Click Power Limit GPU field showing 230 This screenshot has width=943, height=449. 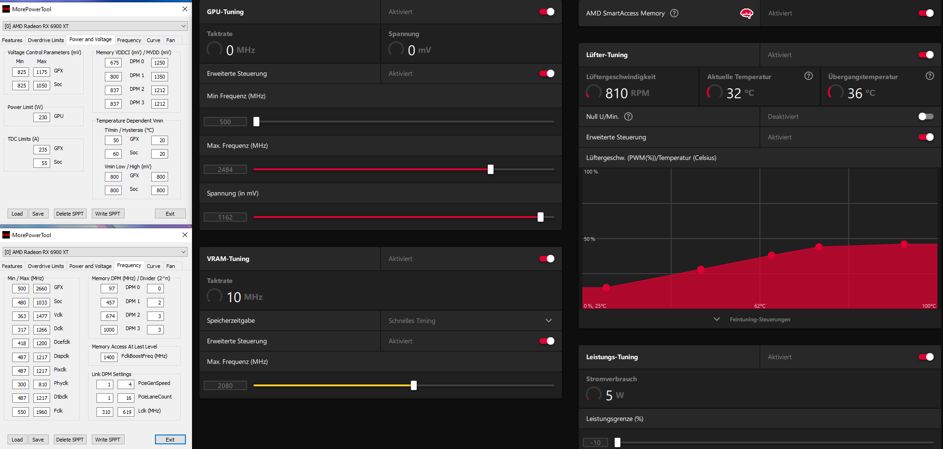42,117
